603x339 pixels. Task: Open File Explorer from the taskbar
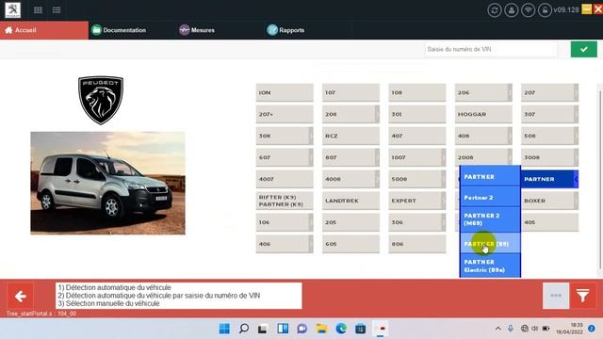[321, 329]
